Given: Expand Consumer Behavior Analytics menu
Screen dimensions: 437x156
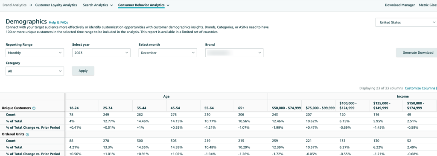Looking at the screenshot, I should pyautogui.click(x=144, y=5).
